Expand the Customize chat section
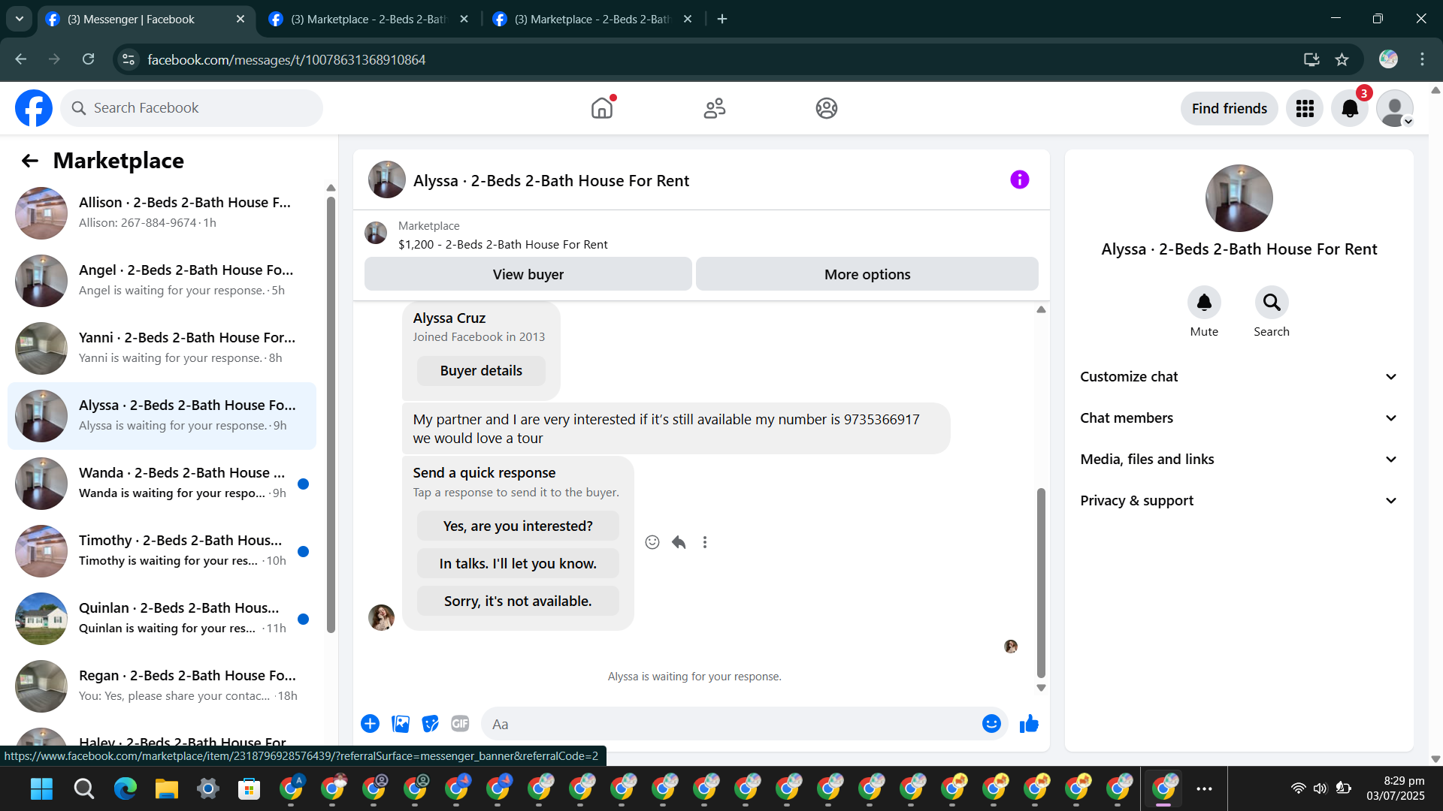Screen dimensions: 1443x811 pos(1239,377)
